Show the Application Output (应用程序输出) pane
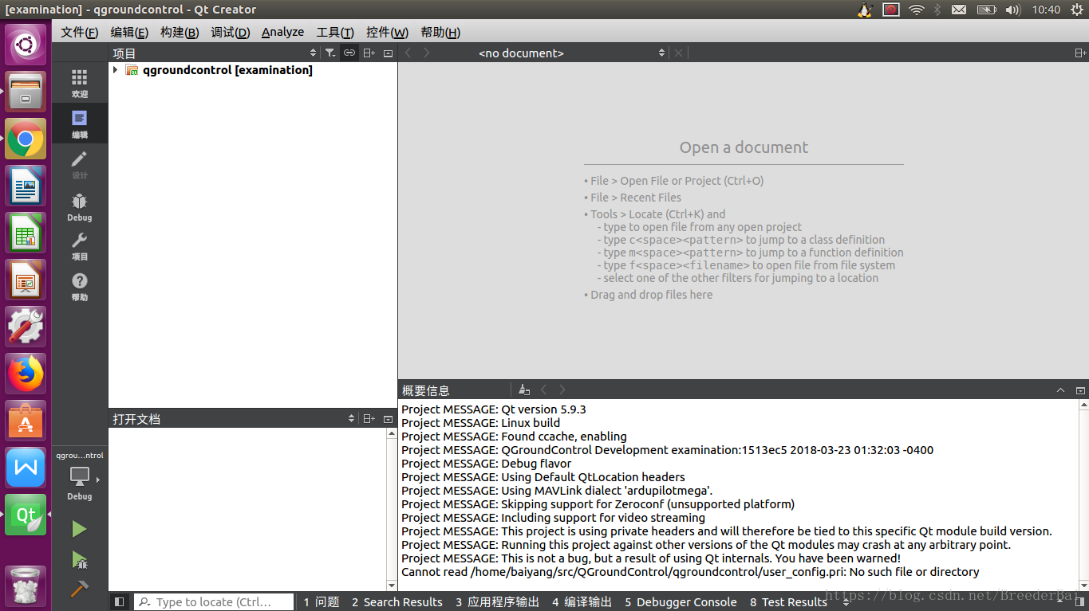This screenshot has width=1089, height=611. pos(497,602)
